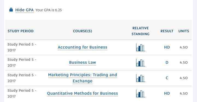Open the Business Law course link

pyautogui.click(x=83, y=63)
